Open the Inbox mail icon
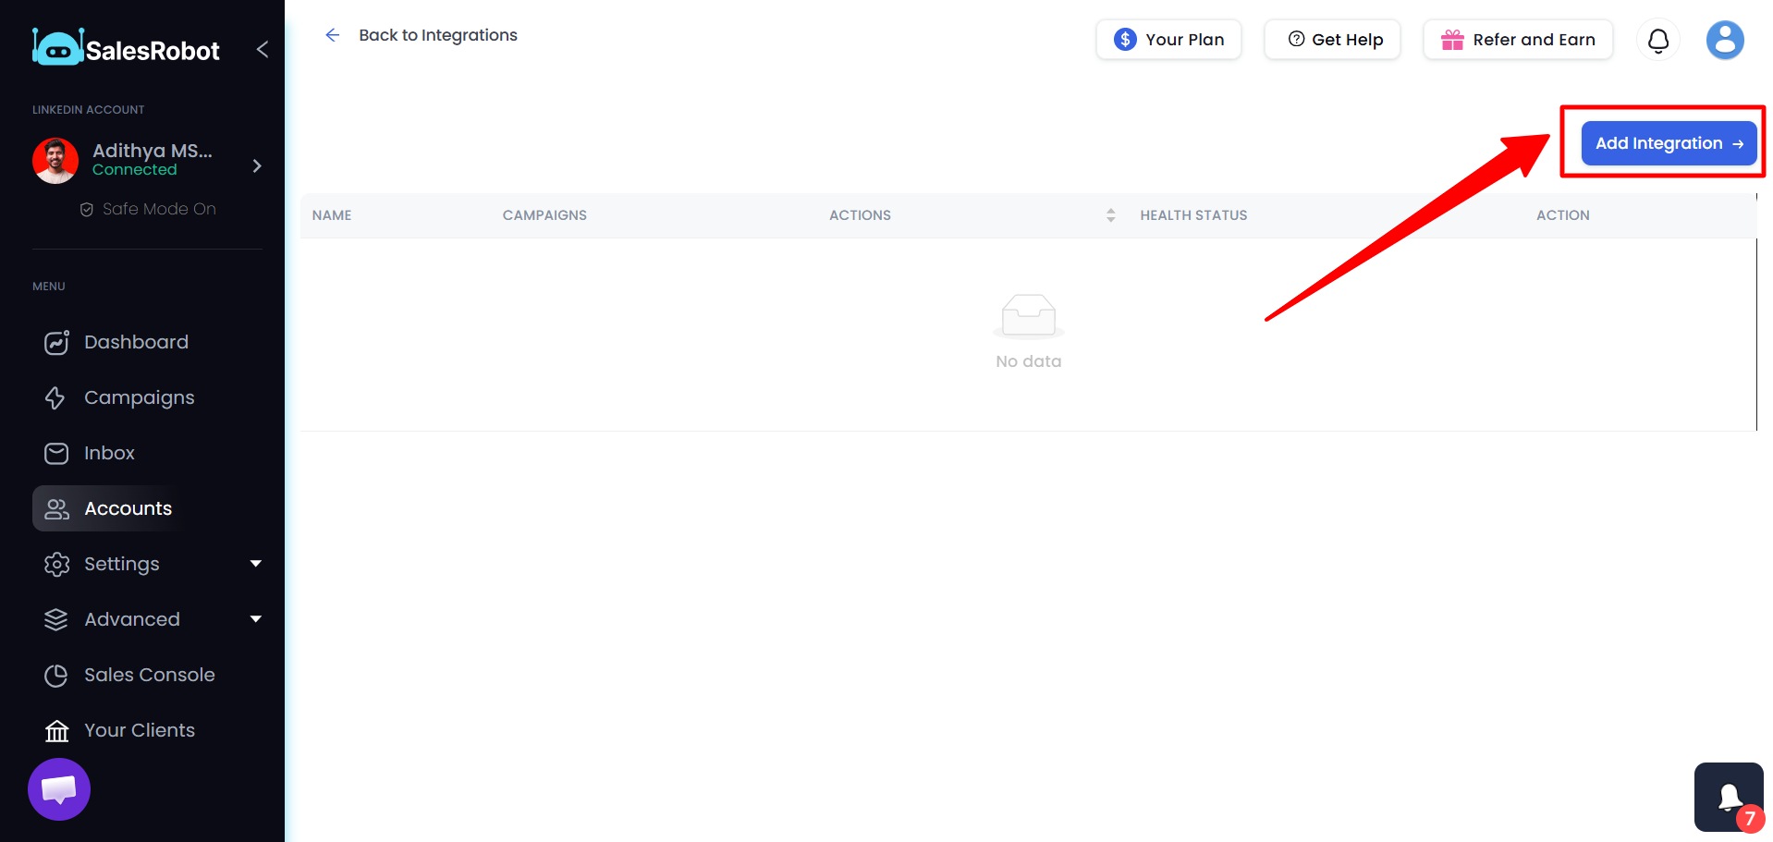Viewport: 1773px width, 842px height. (x=56, y=453)
